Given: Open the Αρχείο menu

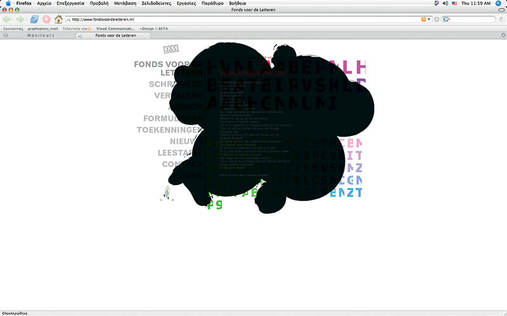Looking at the screenshot, I should 44,3.
